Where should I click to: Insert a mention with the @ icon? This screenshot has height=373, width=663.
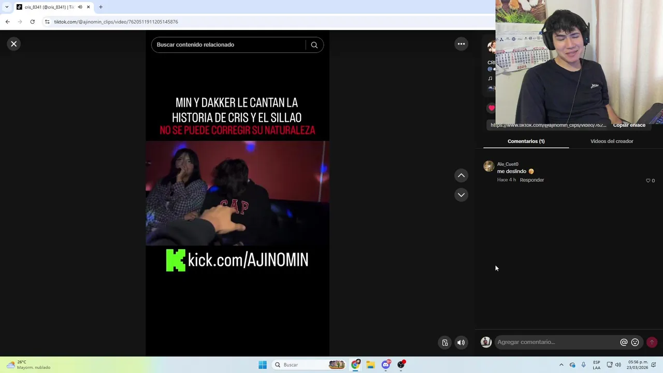624,342
